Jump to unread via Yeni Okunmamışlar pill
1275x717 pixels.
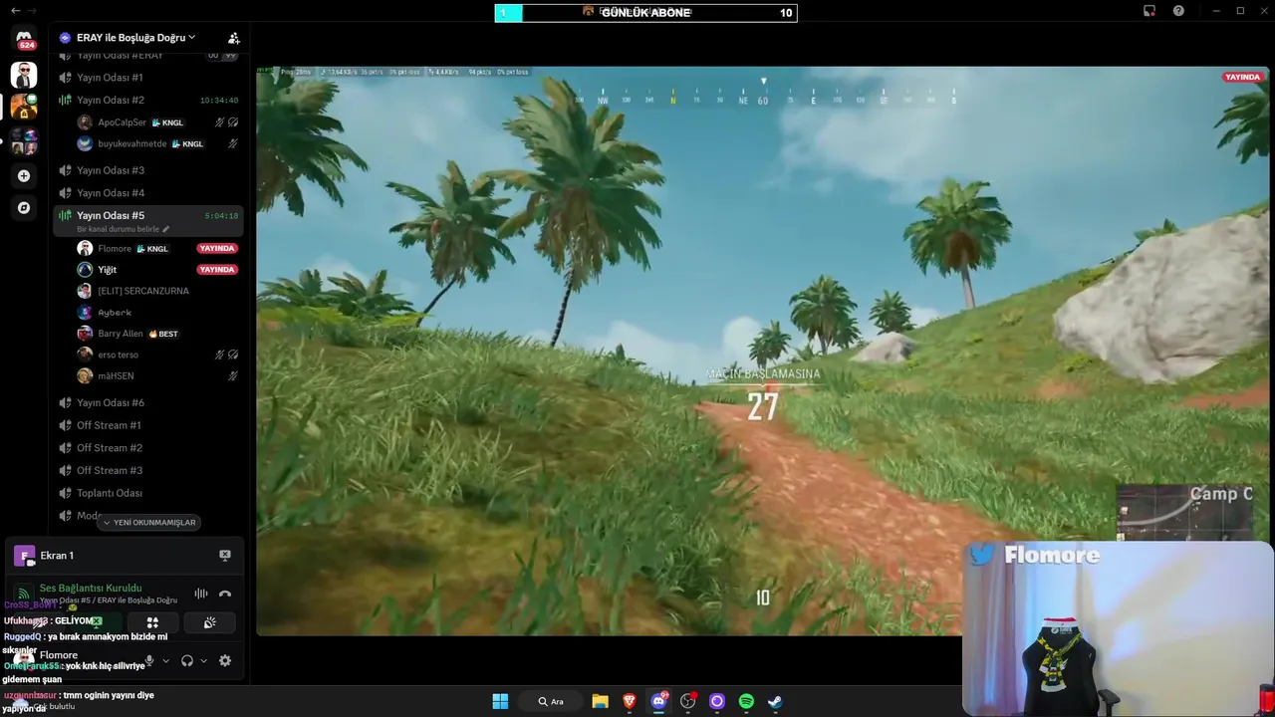tap(149, 522)
